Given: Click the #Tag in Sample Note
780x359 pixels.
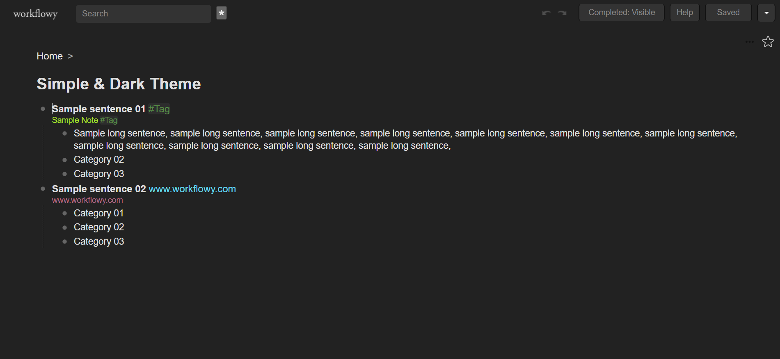Looking at the screenshot, I should [x=109, y=120].
